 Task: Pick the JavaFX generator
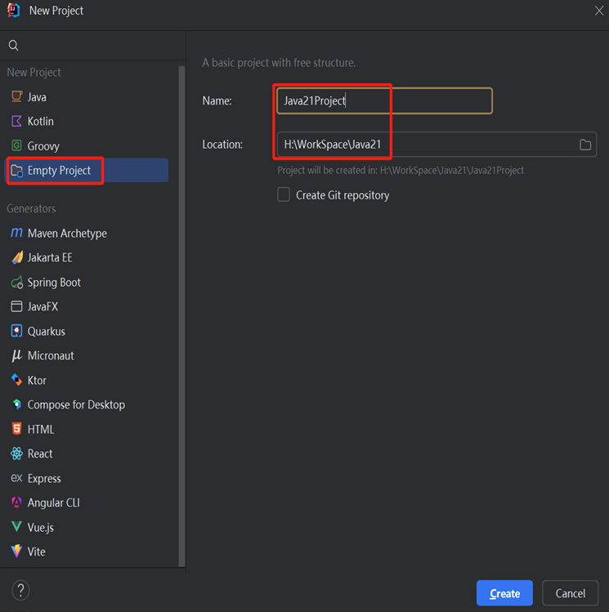click(x=87, y=306)
